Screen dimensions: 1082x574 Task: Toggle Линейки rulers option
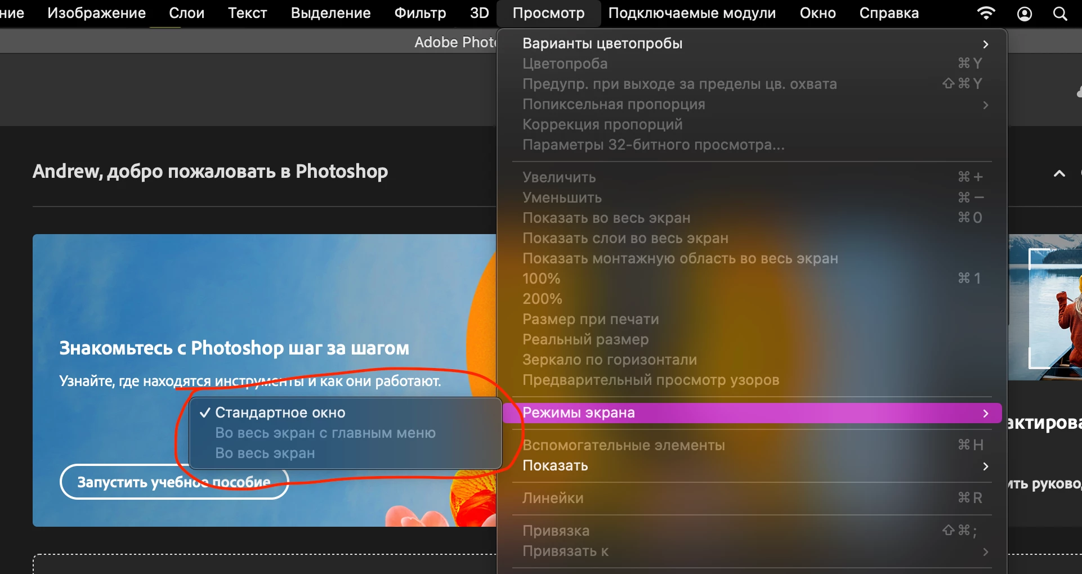coord(752,498)
